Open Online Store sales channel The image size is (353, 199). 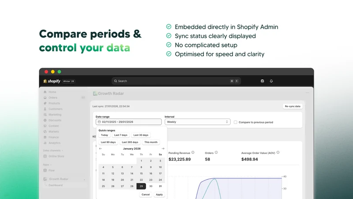tap(56, 156)
